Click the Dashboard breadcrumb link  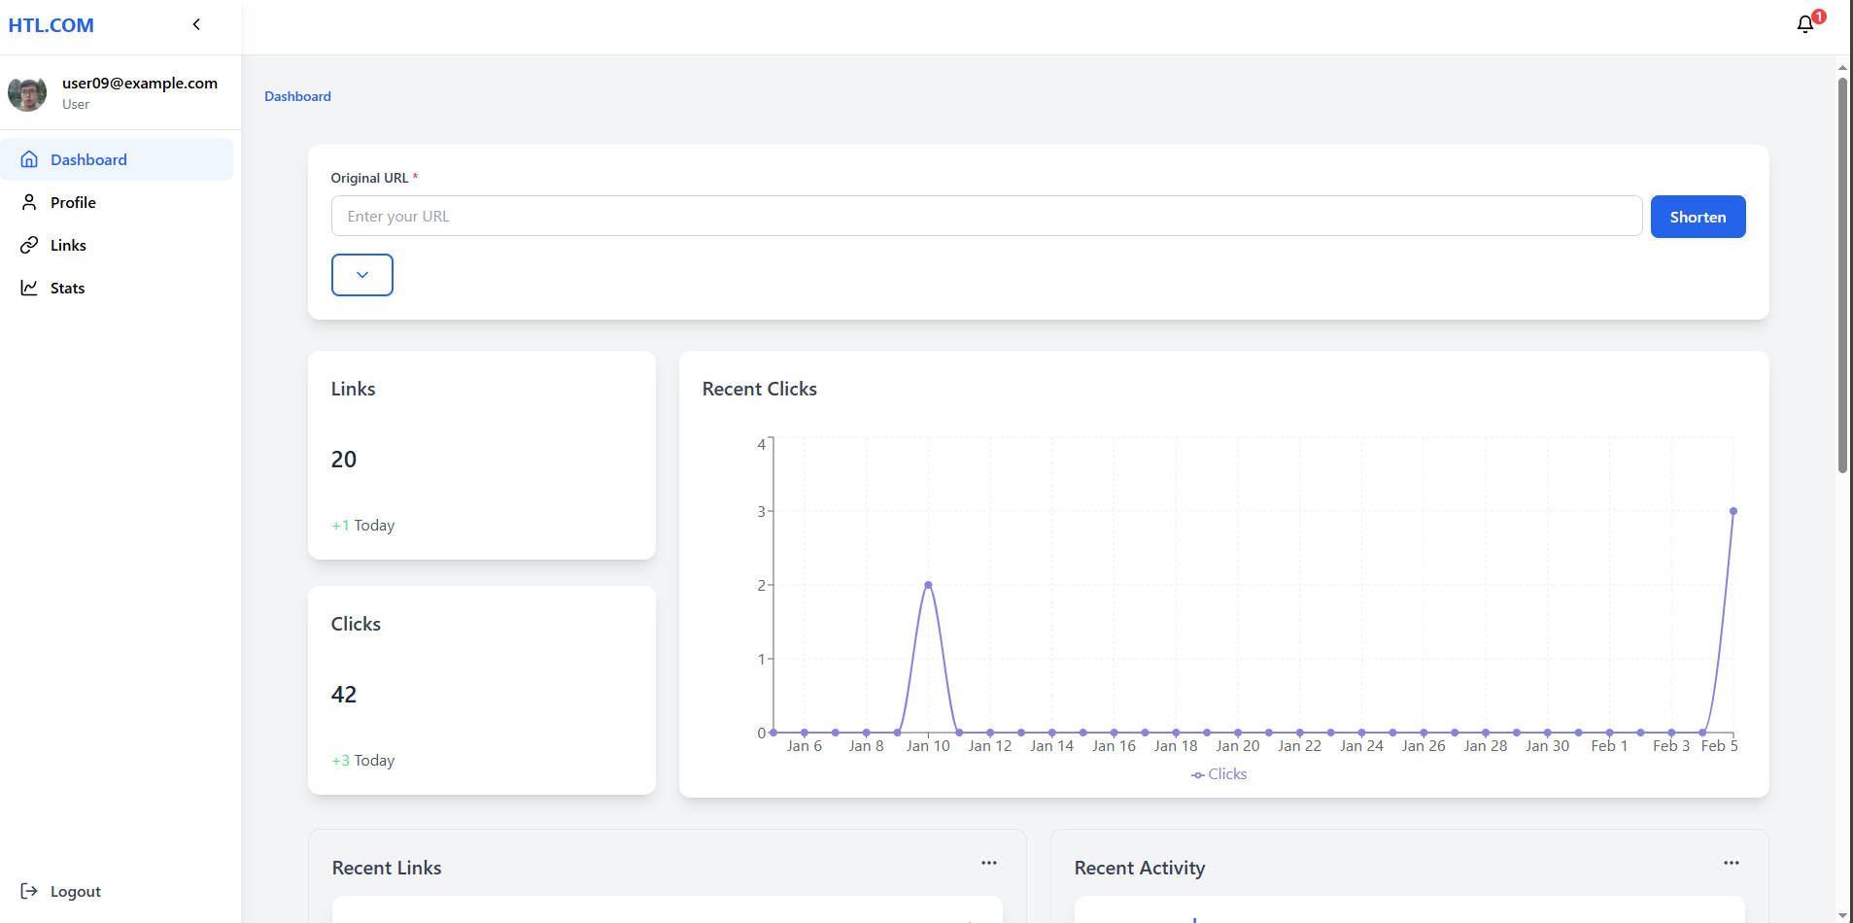[297, 96]
